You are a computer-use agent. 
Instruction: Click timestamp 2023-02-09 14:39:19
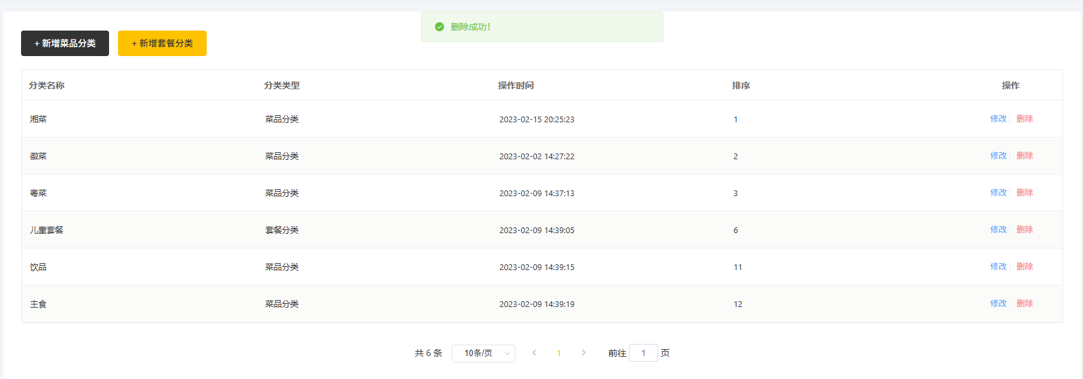(537, 304)
